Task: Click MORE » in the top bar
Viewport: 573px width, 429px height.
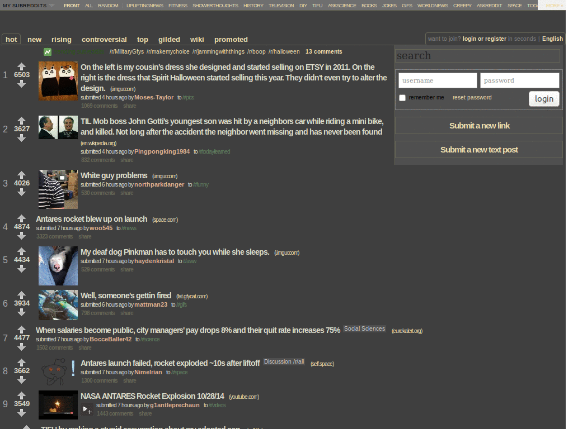Action: pyautogui.click(x=555, y=6)
